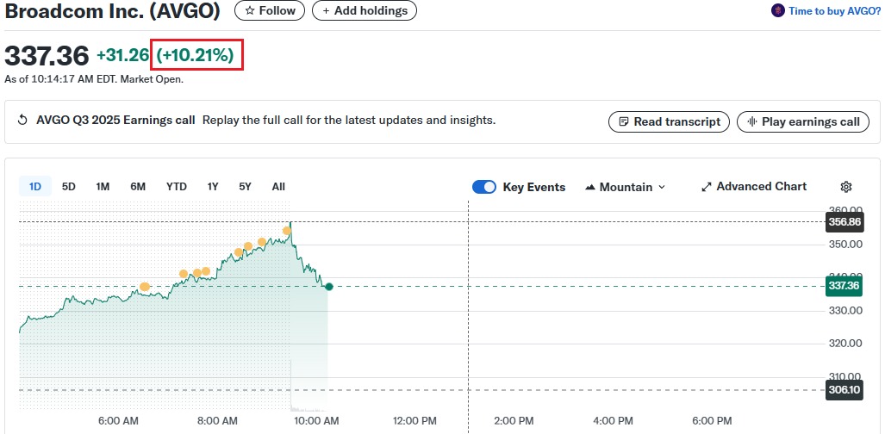Select the 1D time range tab
Image resolution: width=885 pixels, height=434 pixels.
pyautogui.click(x=35, y=186)
